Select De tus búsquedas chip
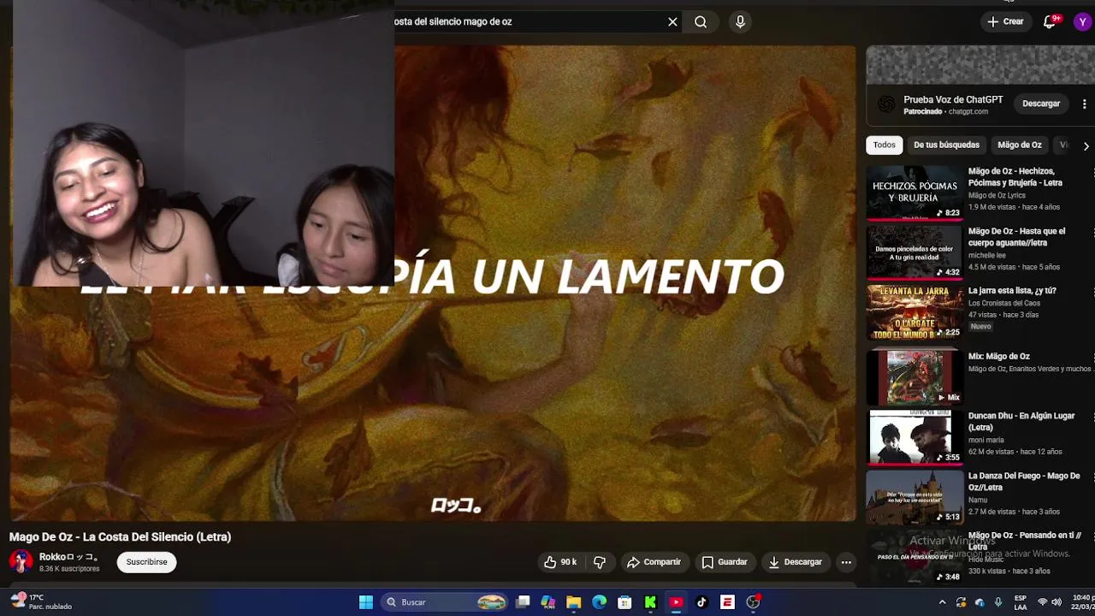 pos(946,145)
